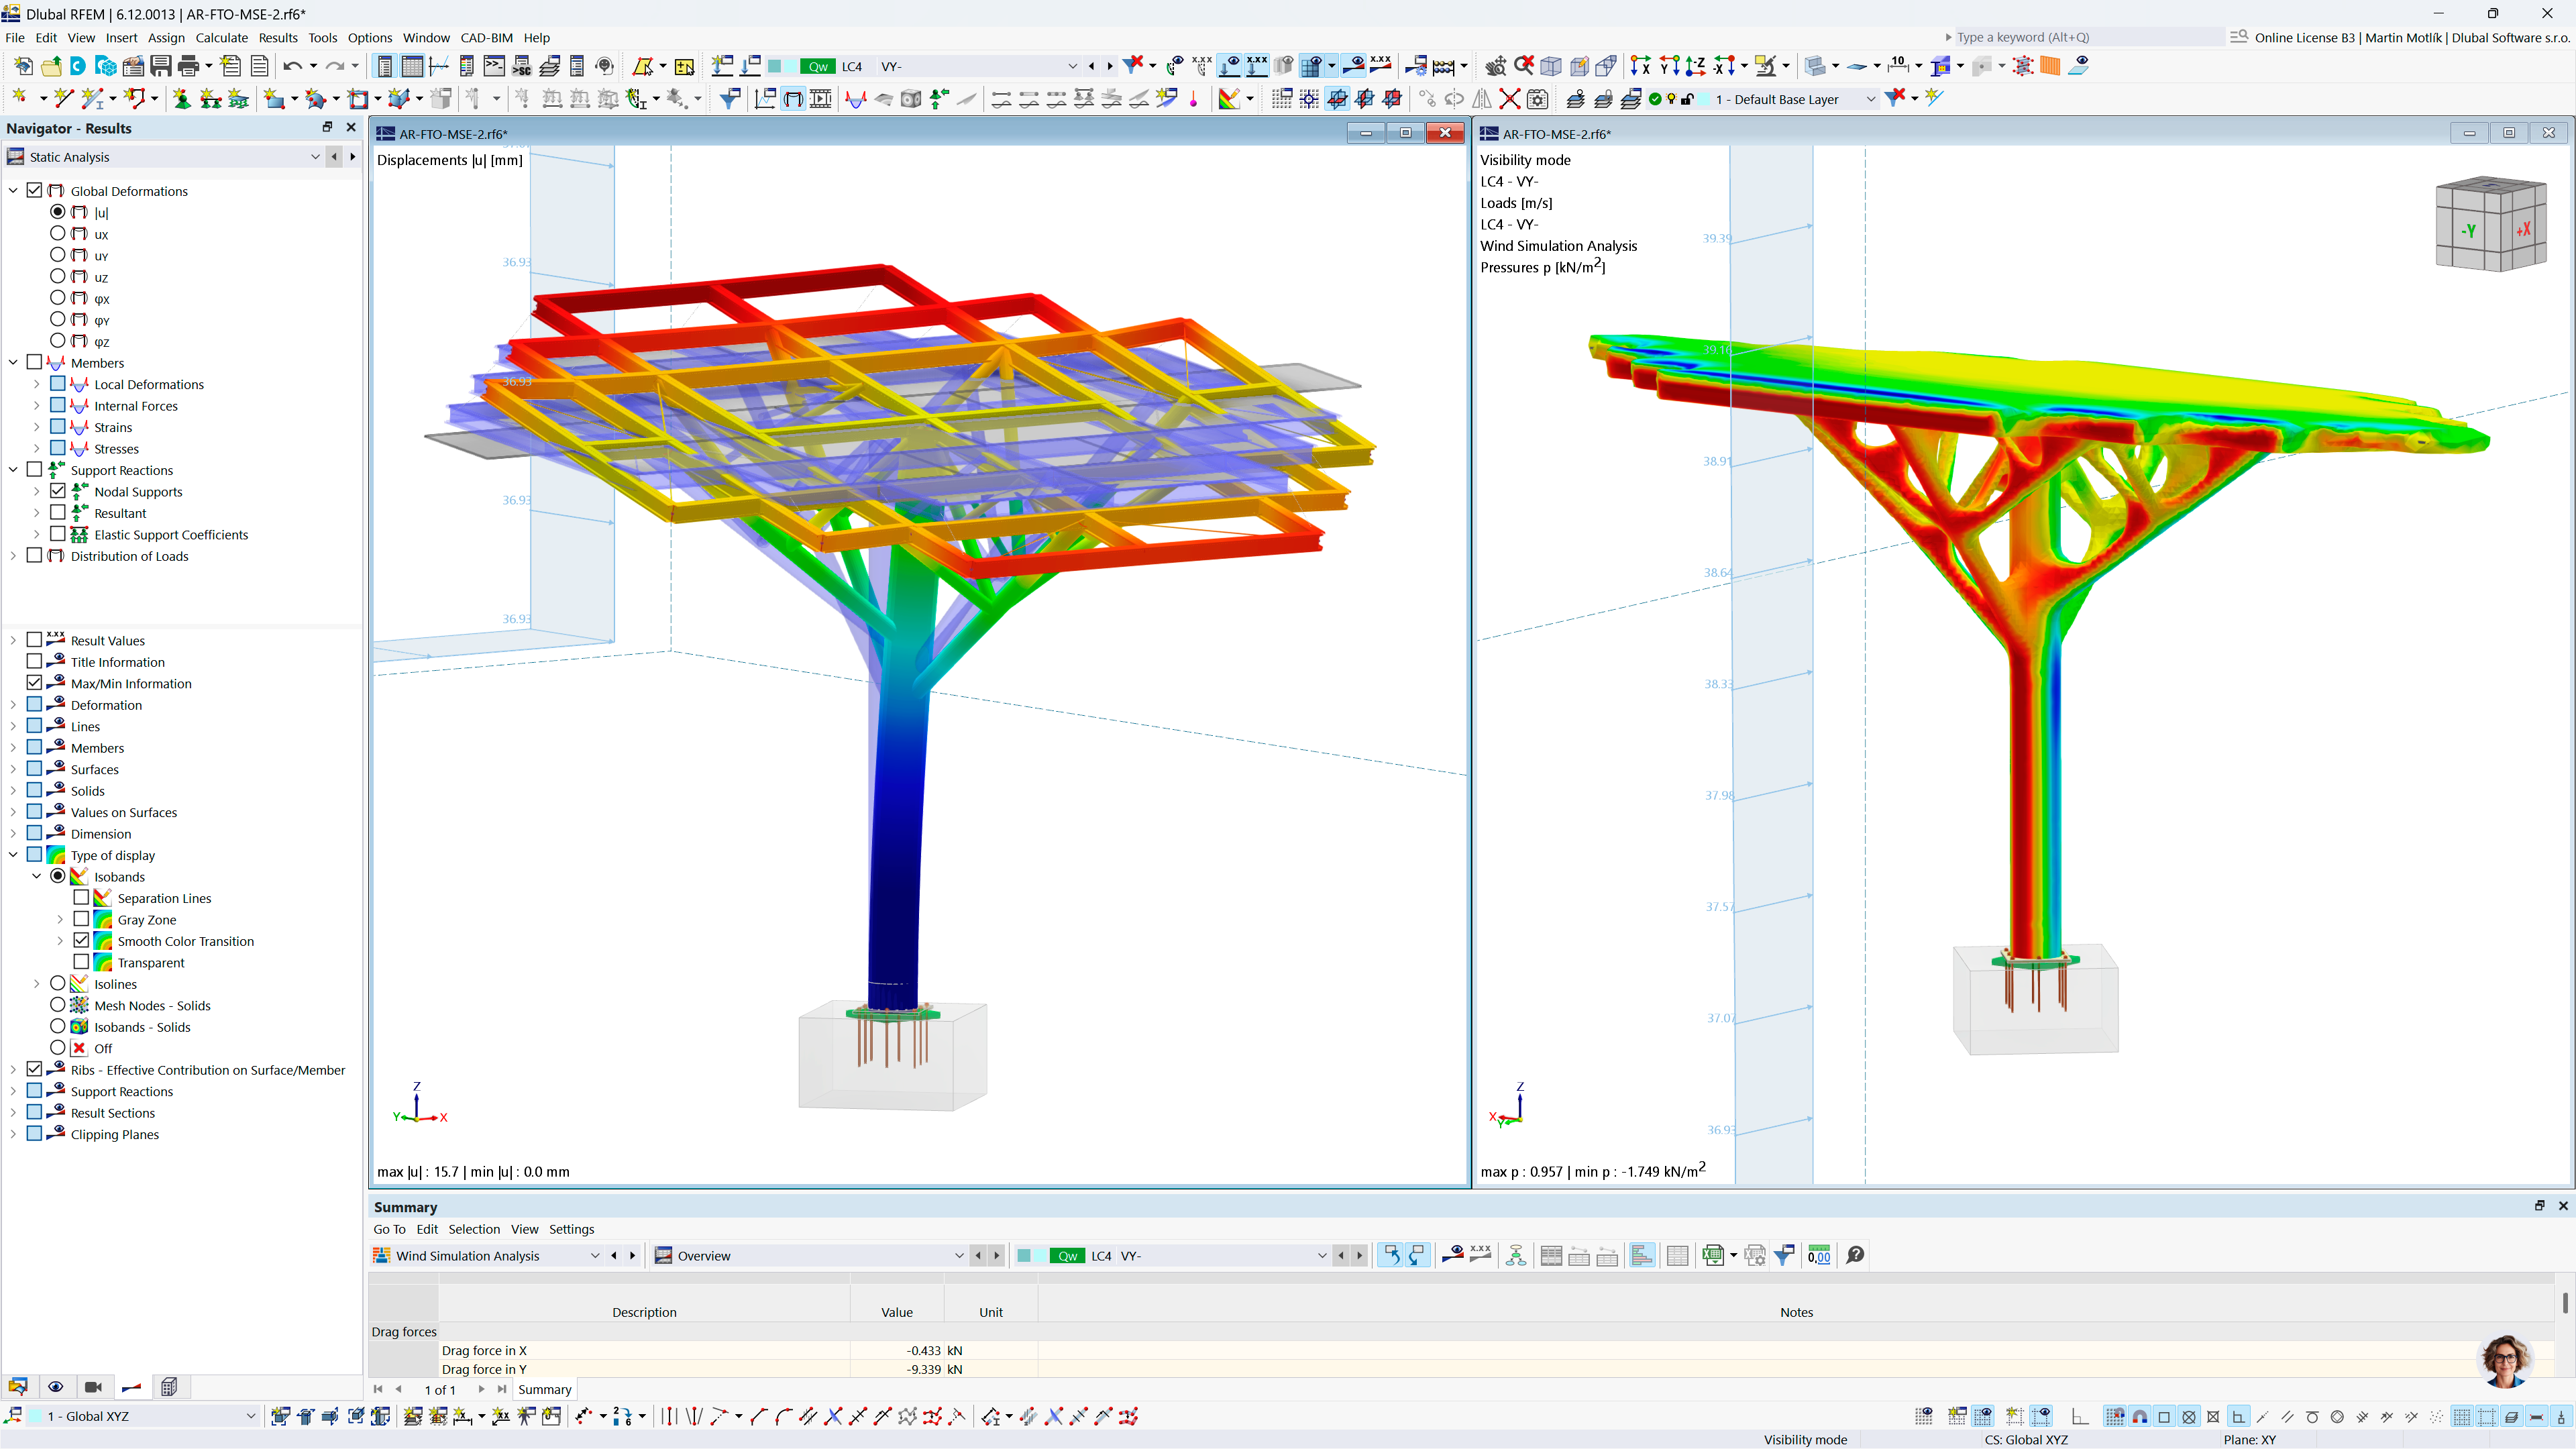Uncheck Smooth Color Transition

tap(82, 941)
